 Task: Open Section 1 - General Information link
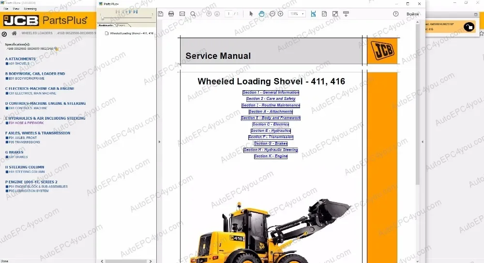[x=271, y=92]
